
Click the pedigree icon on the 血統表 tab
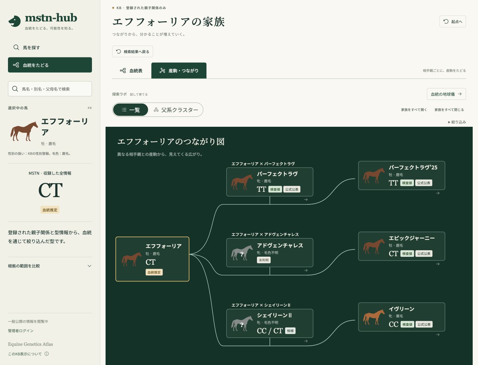point(123,71)
